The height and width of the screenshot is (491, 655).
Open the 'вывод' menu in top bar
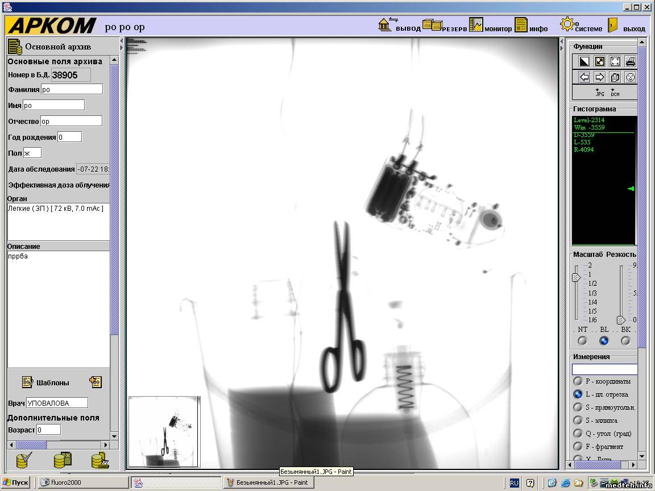(x=399, y=26)
